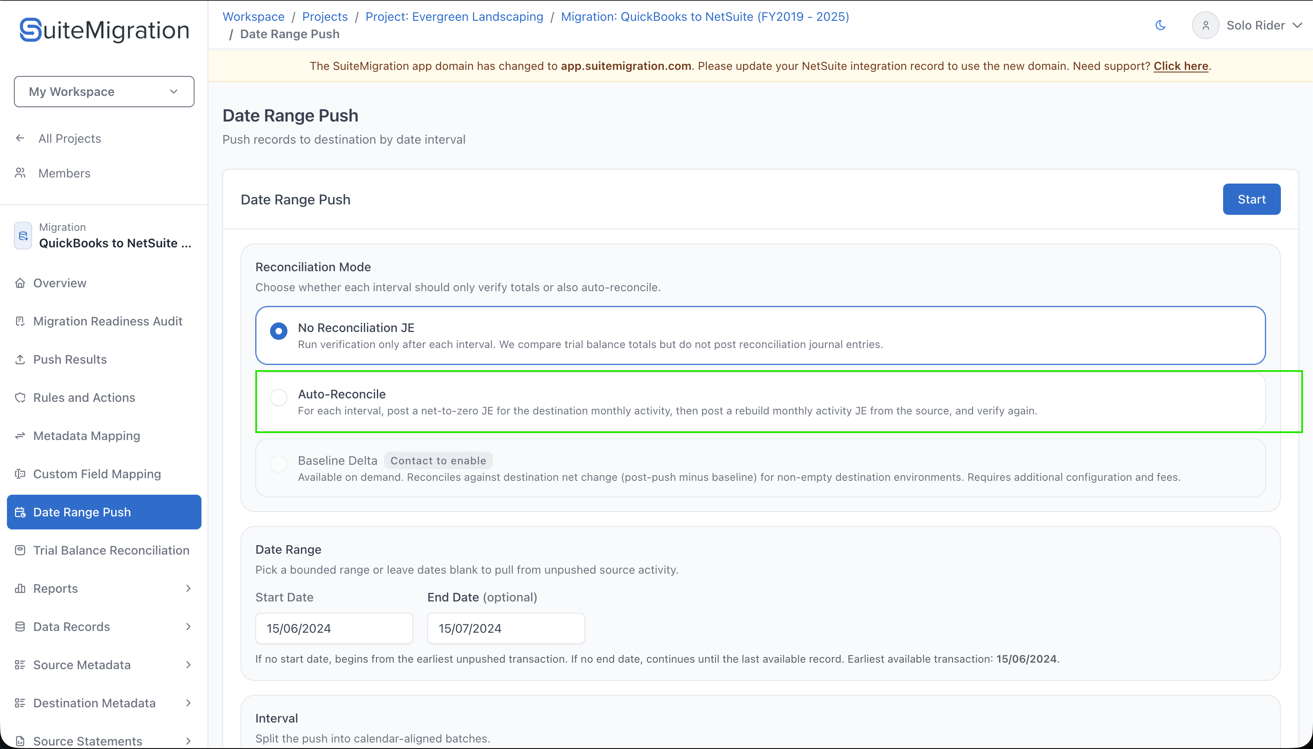Screen dimensions: 1313x749
Task: Toggle dark mode moon icon
Action: click(1160, 25)
